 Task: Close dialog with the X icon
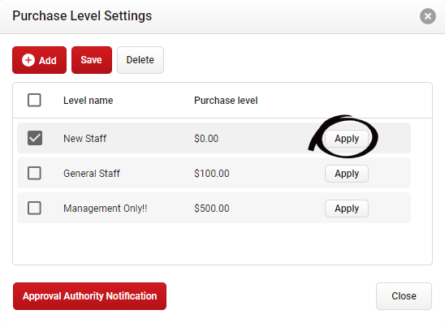[428, 16]
